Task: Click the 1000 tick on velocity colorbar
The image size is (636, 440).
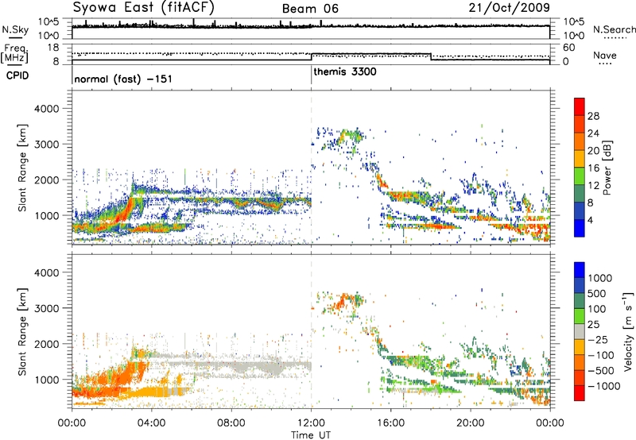Action: point(599,278)
